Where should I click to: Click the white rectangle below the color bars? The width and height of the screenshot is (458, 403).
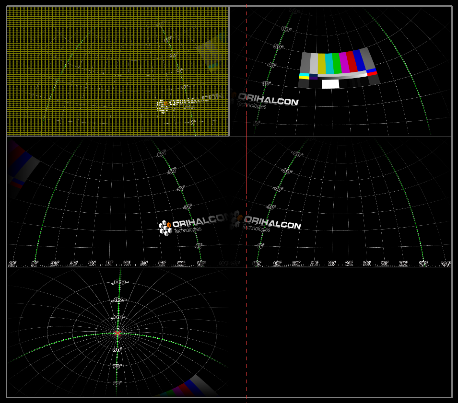click(x=330, y=84)
